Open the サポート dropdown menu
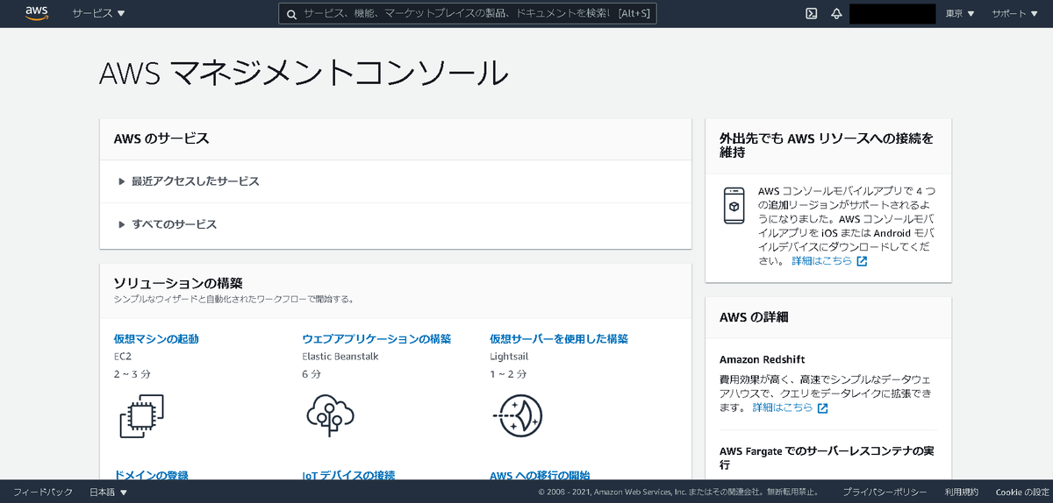1053x503 pixels. (x=1015, y=14)
